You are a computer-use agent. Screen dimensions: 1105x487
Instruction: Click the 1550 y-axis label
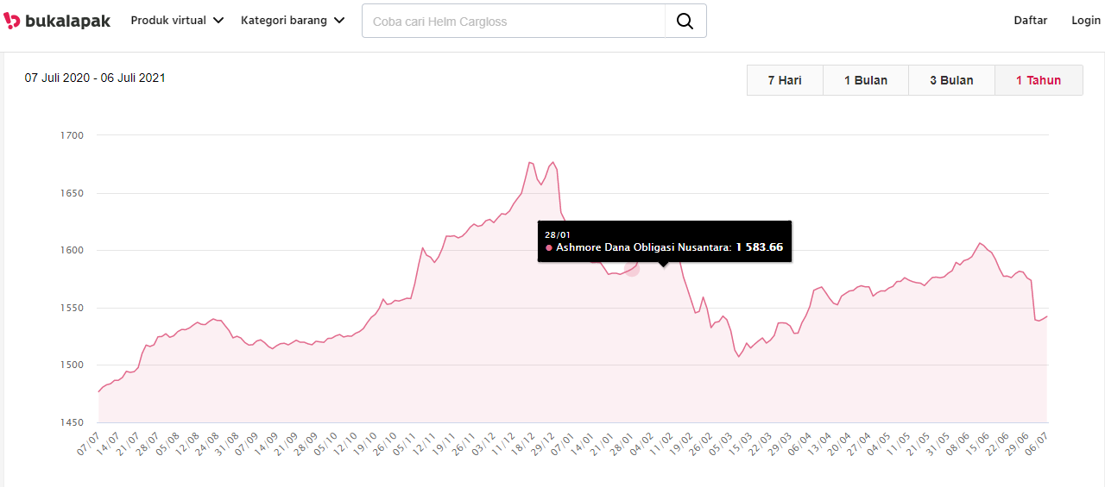tap(73, 308)
